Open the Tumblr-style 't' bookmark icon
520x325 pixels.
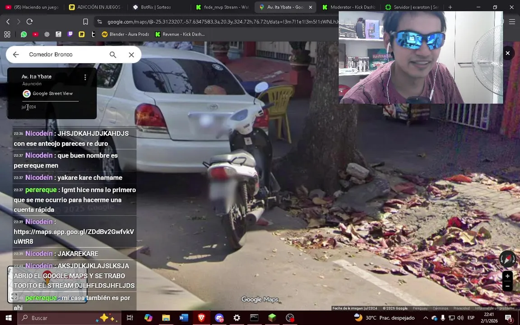point(93,34)
